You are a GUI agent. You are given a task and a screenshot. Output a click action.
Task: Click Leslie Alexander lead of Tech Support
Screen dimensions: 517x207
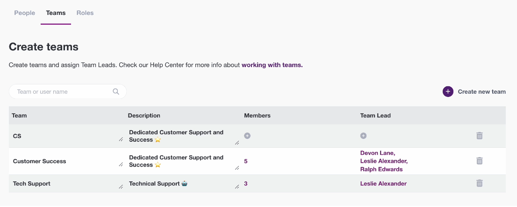(x=383, y=184)
